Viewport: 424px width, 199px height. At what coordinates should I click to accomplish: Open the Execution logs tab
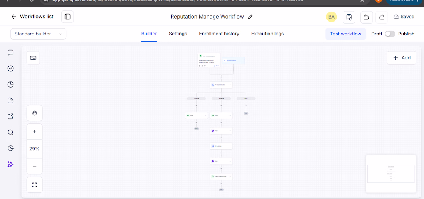pyautogui.click(x=268, y=34)
